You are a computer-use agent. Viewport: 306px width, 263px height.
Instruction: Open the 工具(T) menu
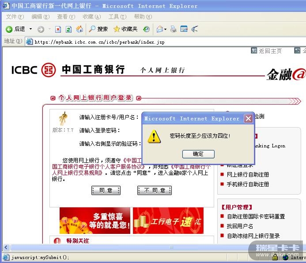coord(117,17)
